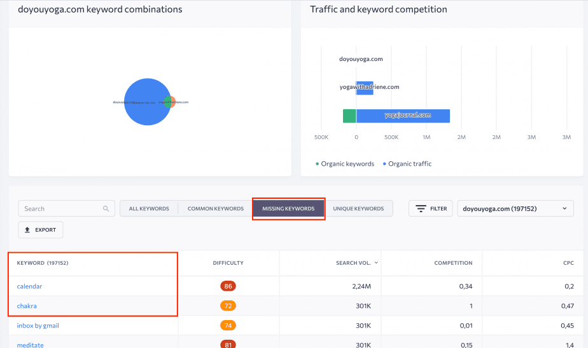Toggle Organic keywords legend item

tap(345, 164)
